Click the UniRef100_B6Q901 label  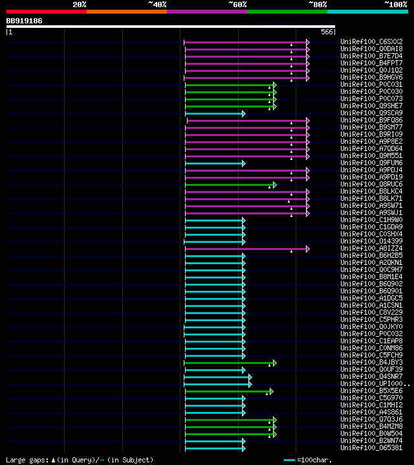coord(371,291)
